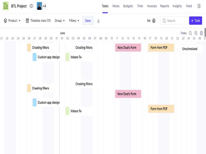Image resolution: width=206 pixels, height=154 pixels.
Task: Click the layers icon beside Product
Action: 6,21
